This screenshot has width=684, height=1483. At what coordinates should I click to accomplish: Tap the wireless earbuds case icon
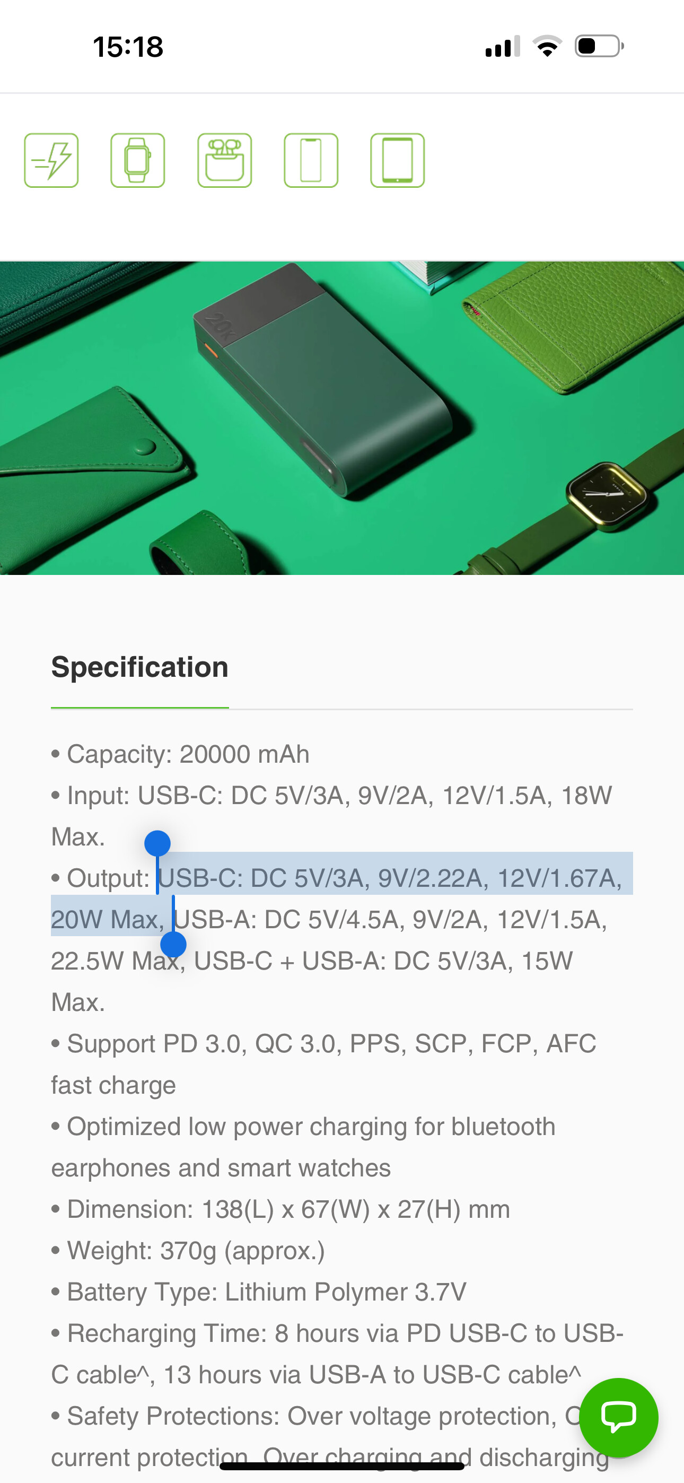[224, 161]
